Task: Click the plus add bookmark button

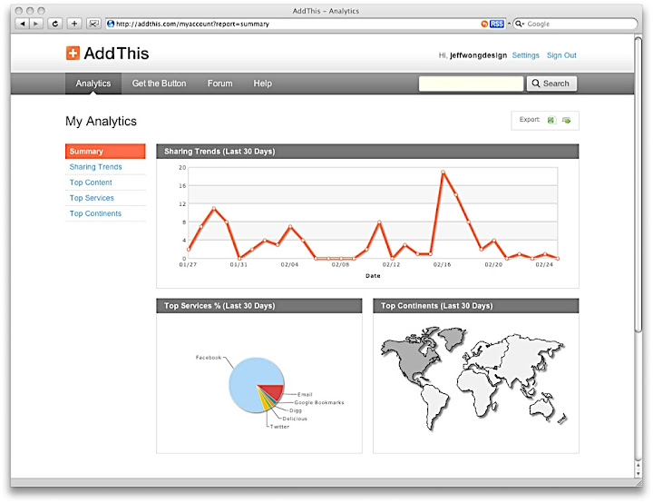Action: 74,24
